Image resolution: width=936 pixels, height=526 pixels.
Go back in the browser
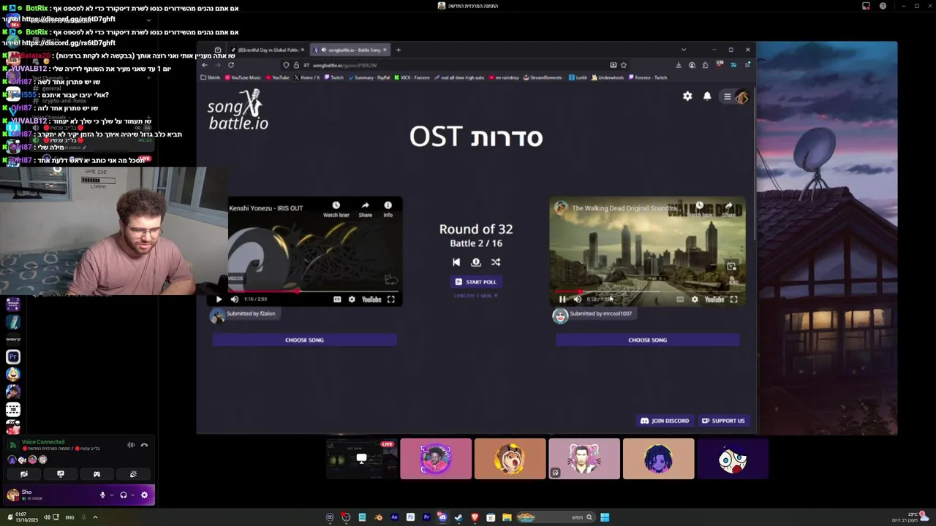coord(205,65)
